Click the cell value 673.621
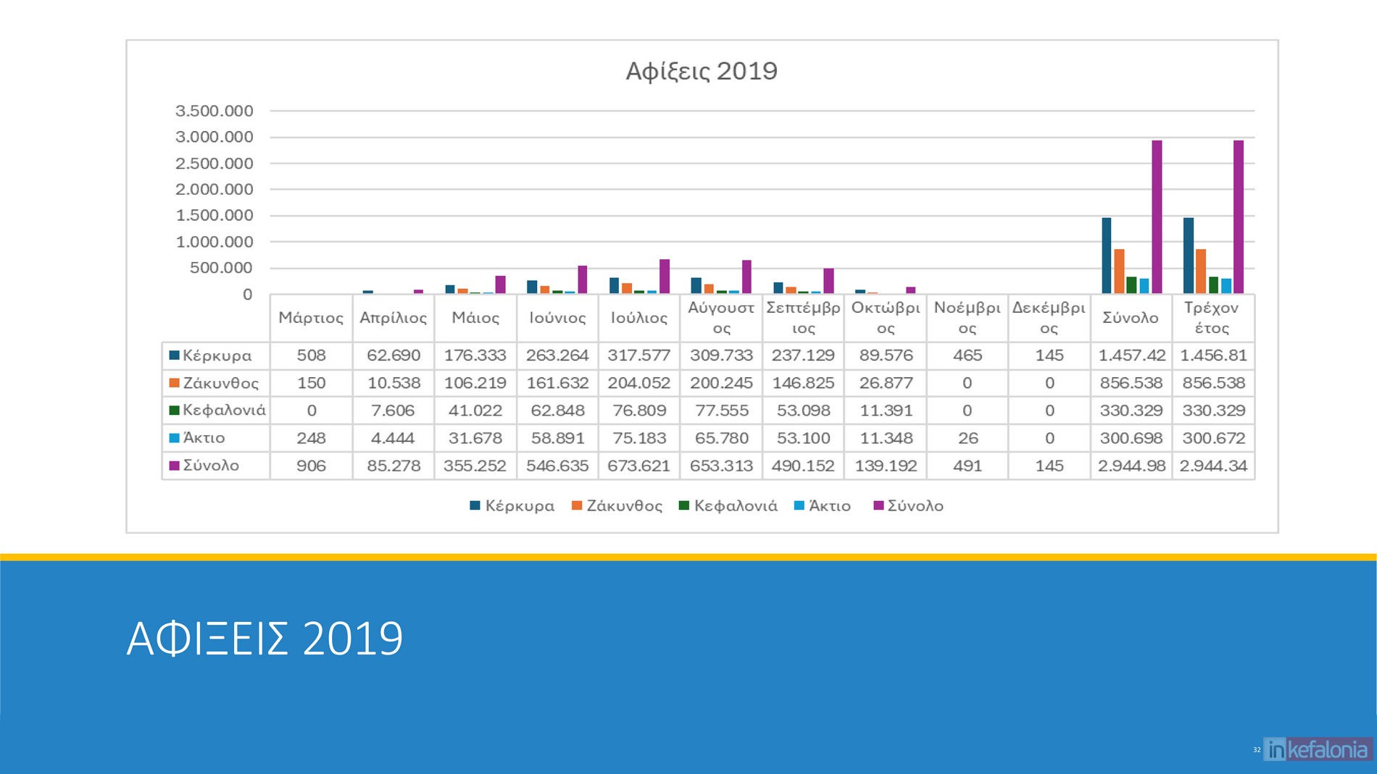This screenshot has height=774, width=1377. click(639, 466)
